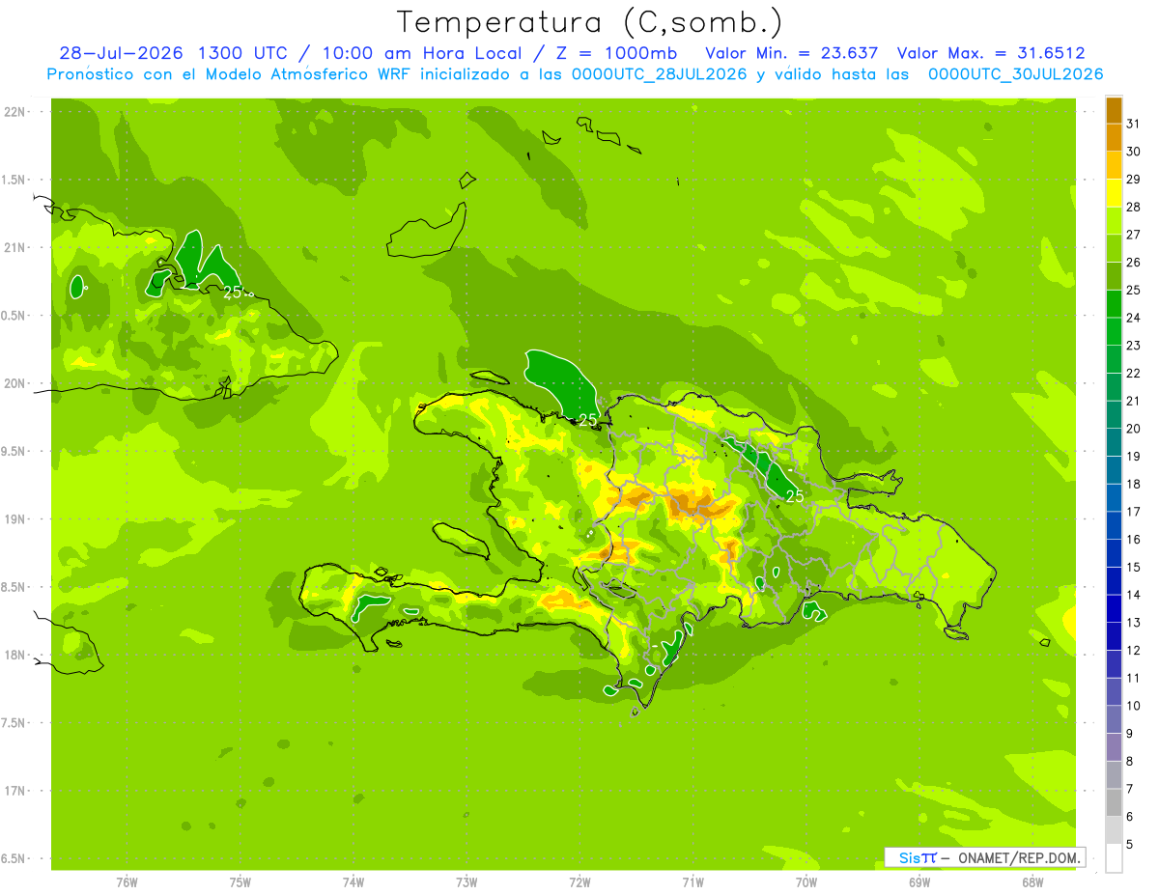The width and height of the screenshot is (1159, 895).
Task: Click the green swatch between 24 and 25
Action: pyautogui.click(x=1114, y=304)
